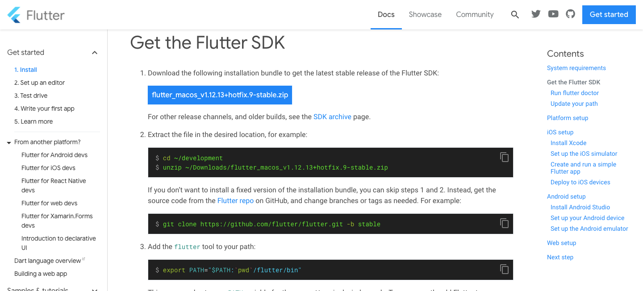Switch to the Showcase tab

(x=425, y=14)
